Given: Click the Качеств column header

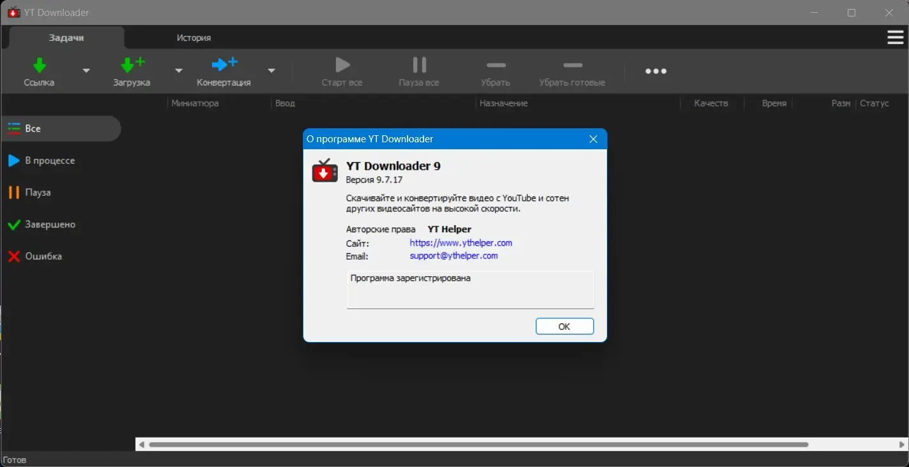Looking at the screenshot, I should (x=711, y=103).
